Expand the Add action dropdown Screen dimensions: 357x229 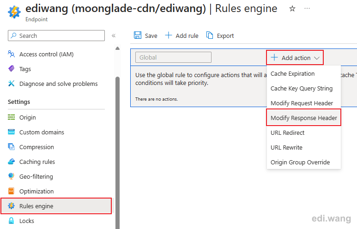click(x=295, y=58)
